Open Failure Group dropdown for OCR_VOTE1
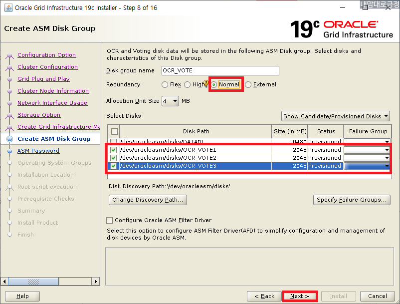The image size is (400, 304). point(367,150)
